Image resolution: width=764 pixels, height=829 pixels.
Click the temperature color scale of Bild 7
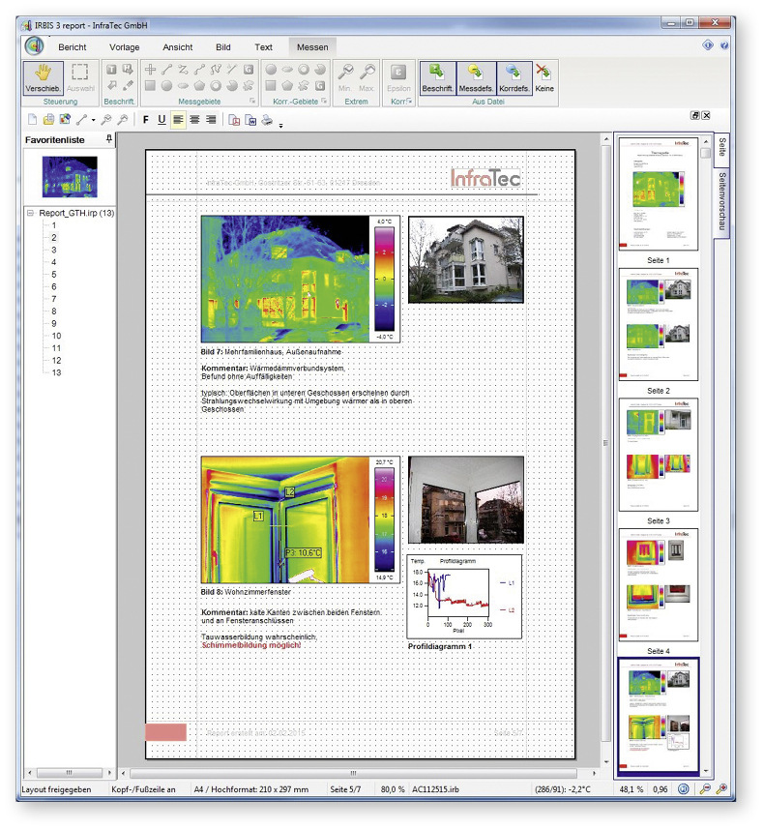pos(382,279)
